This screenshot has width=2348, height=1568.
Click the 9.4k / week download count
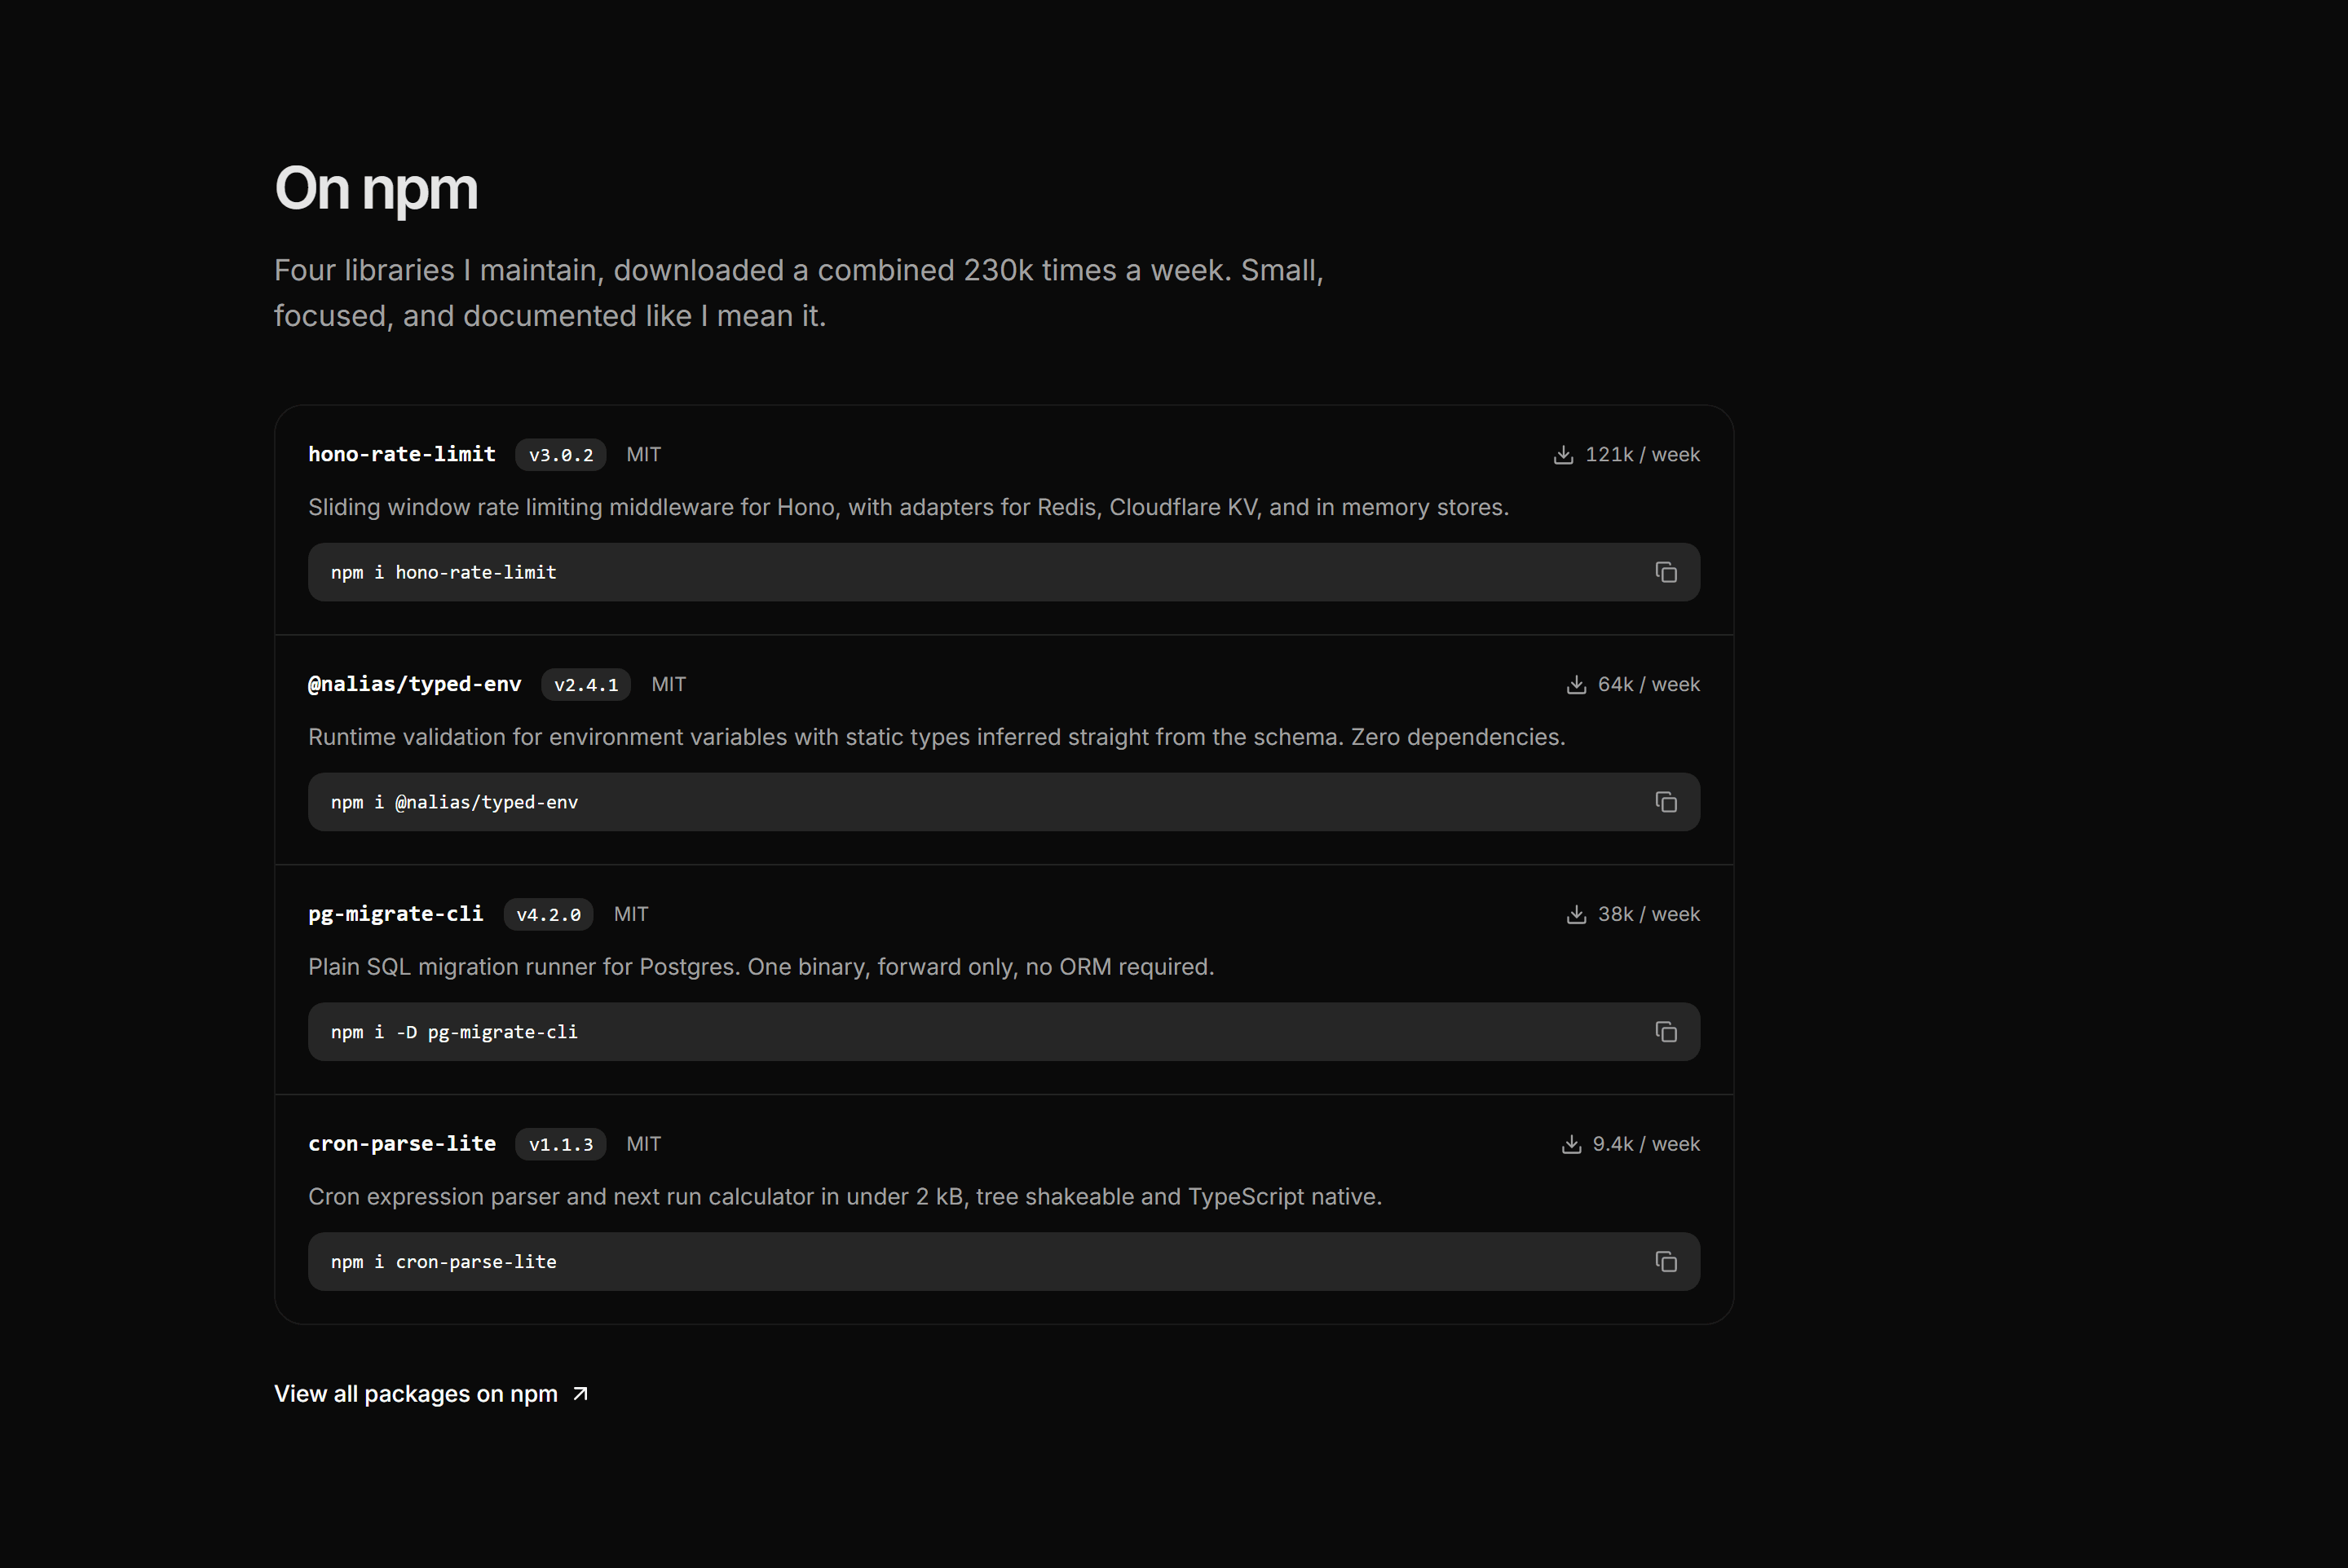coord(1646,1145)
